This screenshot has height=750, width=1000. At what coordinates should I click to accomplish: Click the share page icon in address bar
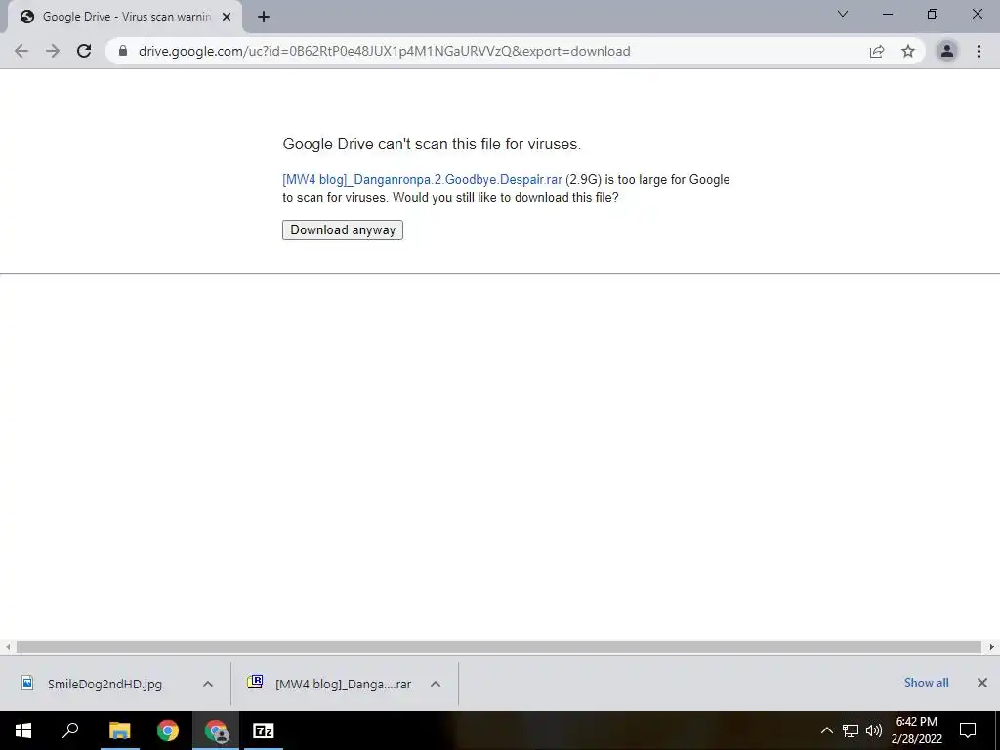pyautogui.click(x=877, y=51)
